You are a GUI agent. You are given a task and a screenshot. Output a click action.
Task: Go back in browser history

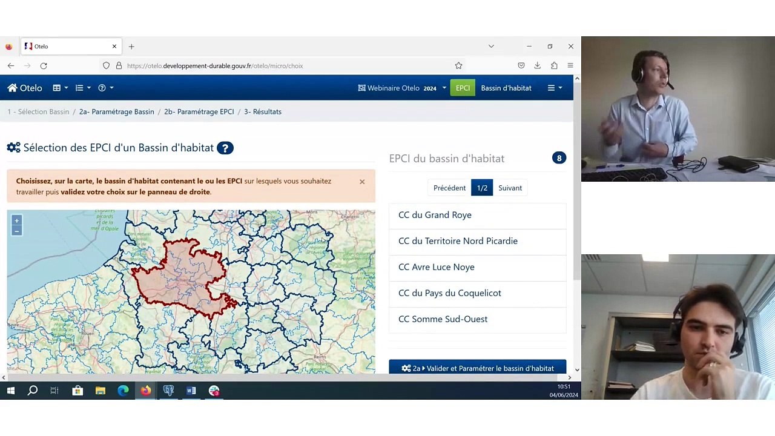pos(11,65)
